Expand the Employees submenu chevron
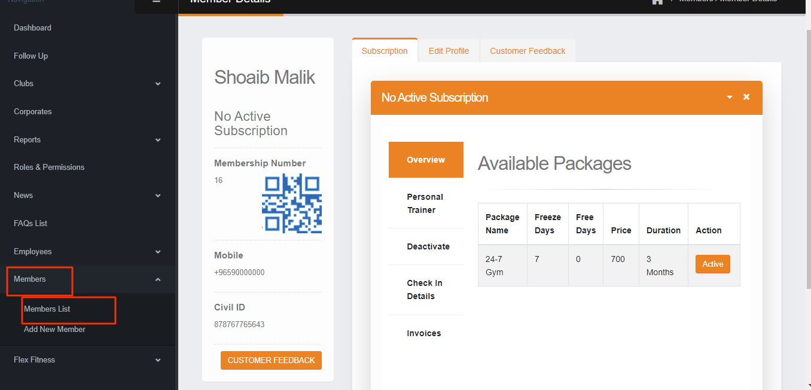Screen dimensions: 811x390 point(158,252)
